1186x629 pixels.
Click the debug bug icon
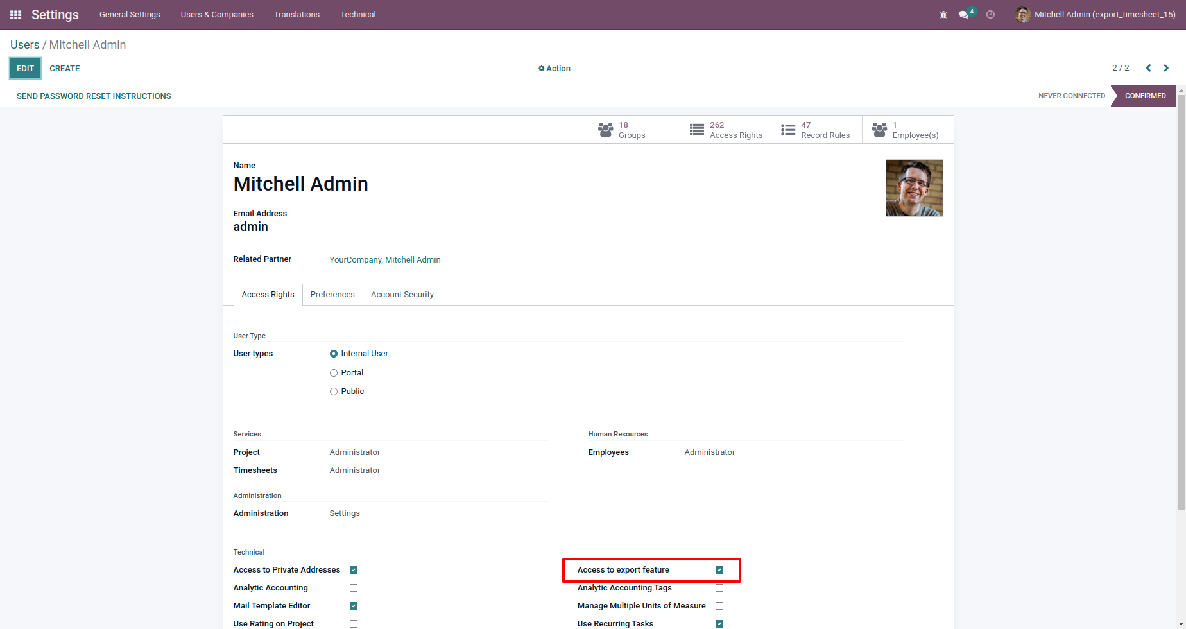coord(943,14)
